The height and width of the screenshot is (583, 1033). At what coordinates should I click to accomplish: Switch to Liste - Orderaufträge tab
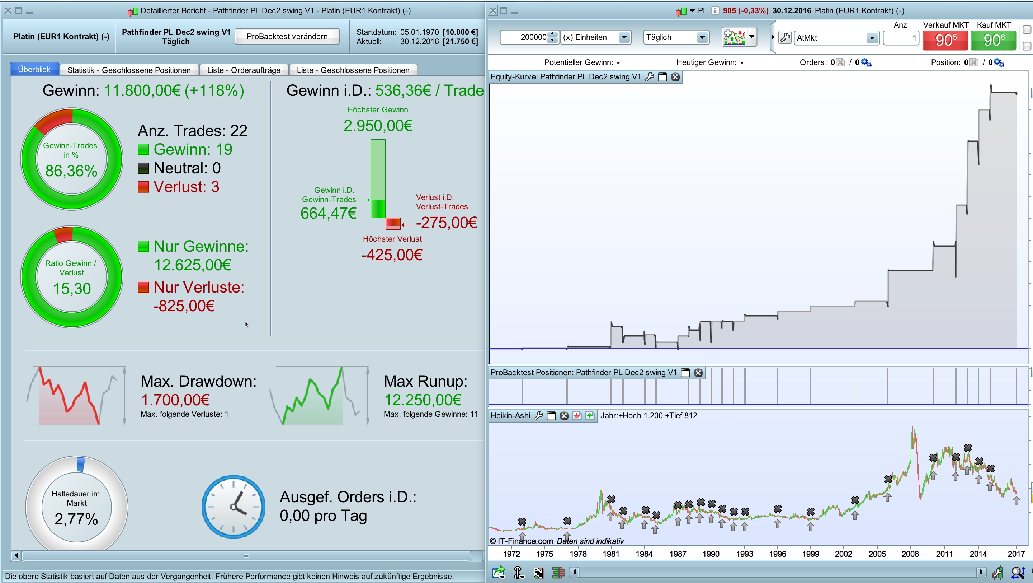click(244, 70)
